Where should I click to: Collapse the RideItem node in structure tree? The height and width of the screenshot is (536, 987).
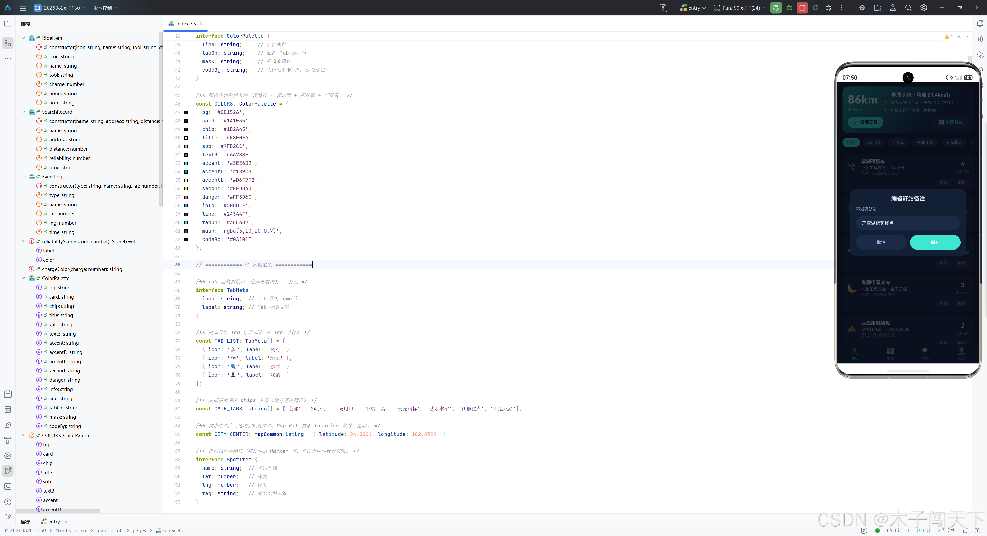pos(24,38)
